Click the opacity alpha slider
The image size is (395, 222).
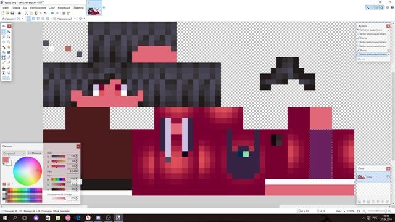[59, 199]
